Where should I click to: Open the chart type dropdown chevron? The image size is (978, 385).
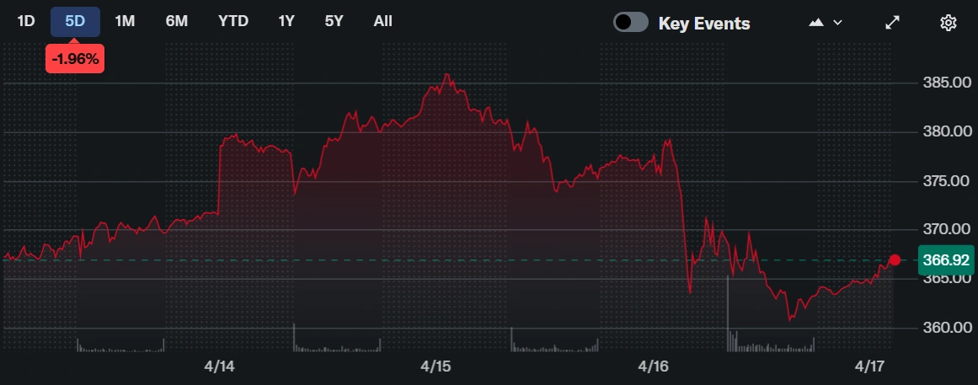837,23
